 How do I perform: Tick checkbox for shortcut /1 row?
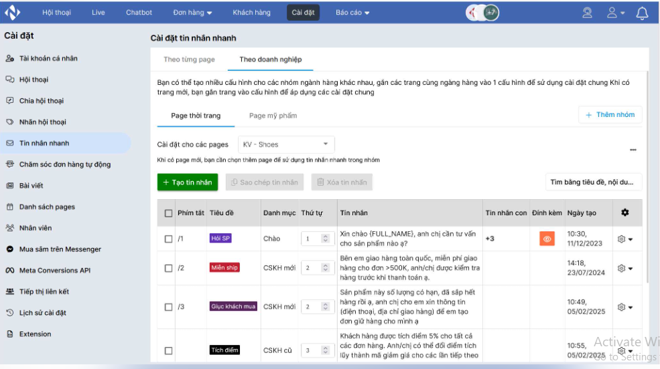168,239
